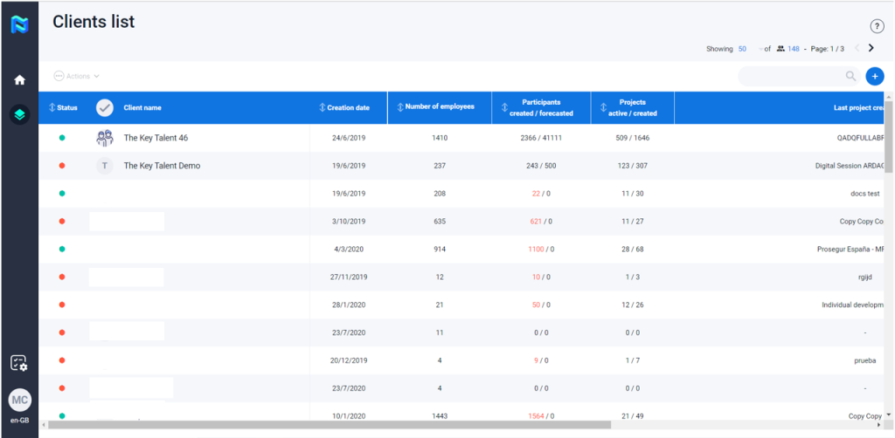Add new client with the plus button
The image size is (895, 438).
click(874, 77)
